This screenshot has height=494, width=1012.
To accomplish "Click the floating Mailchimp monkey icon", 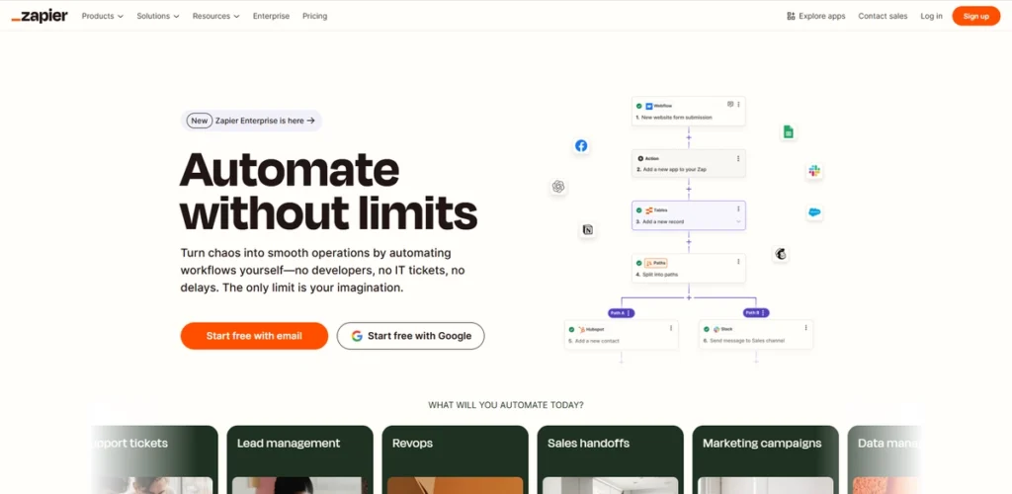I will (781, 254).
